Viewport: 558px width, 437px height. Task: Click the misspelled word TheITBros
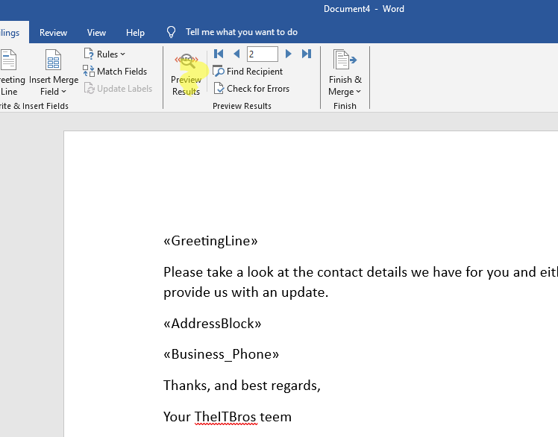tap(225, 417)
